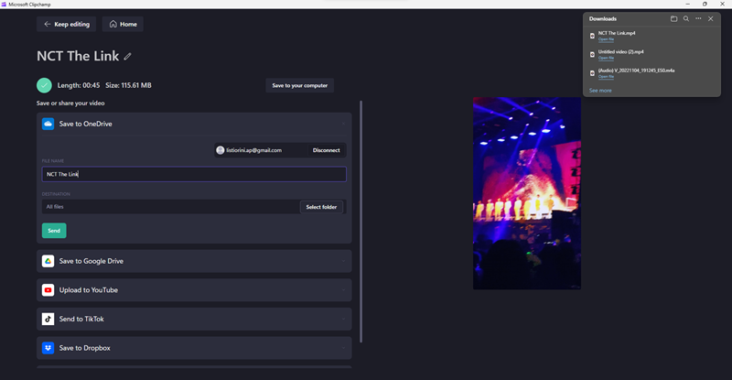Click the NCT The Link.mp4 download name
Screen dimensions: 732x380
[617, 33]
